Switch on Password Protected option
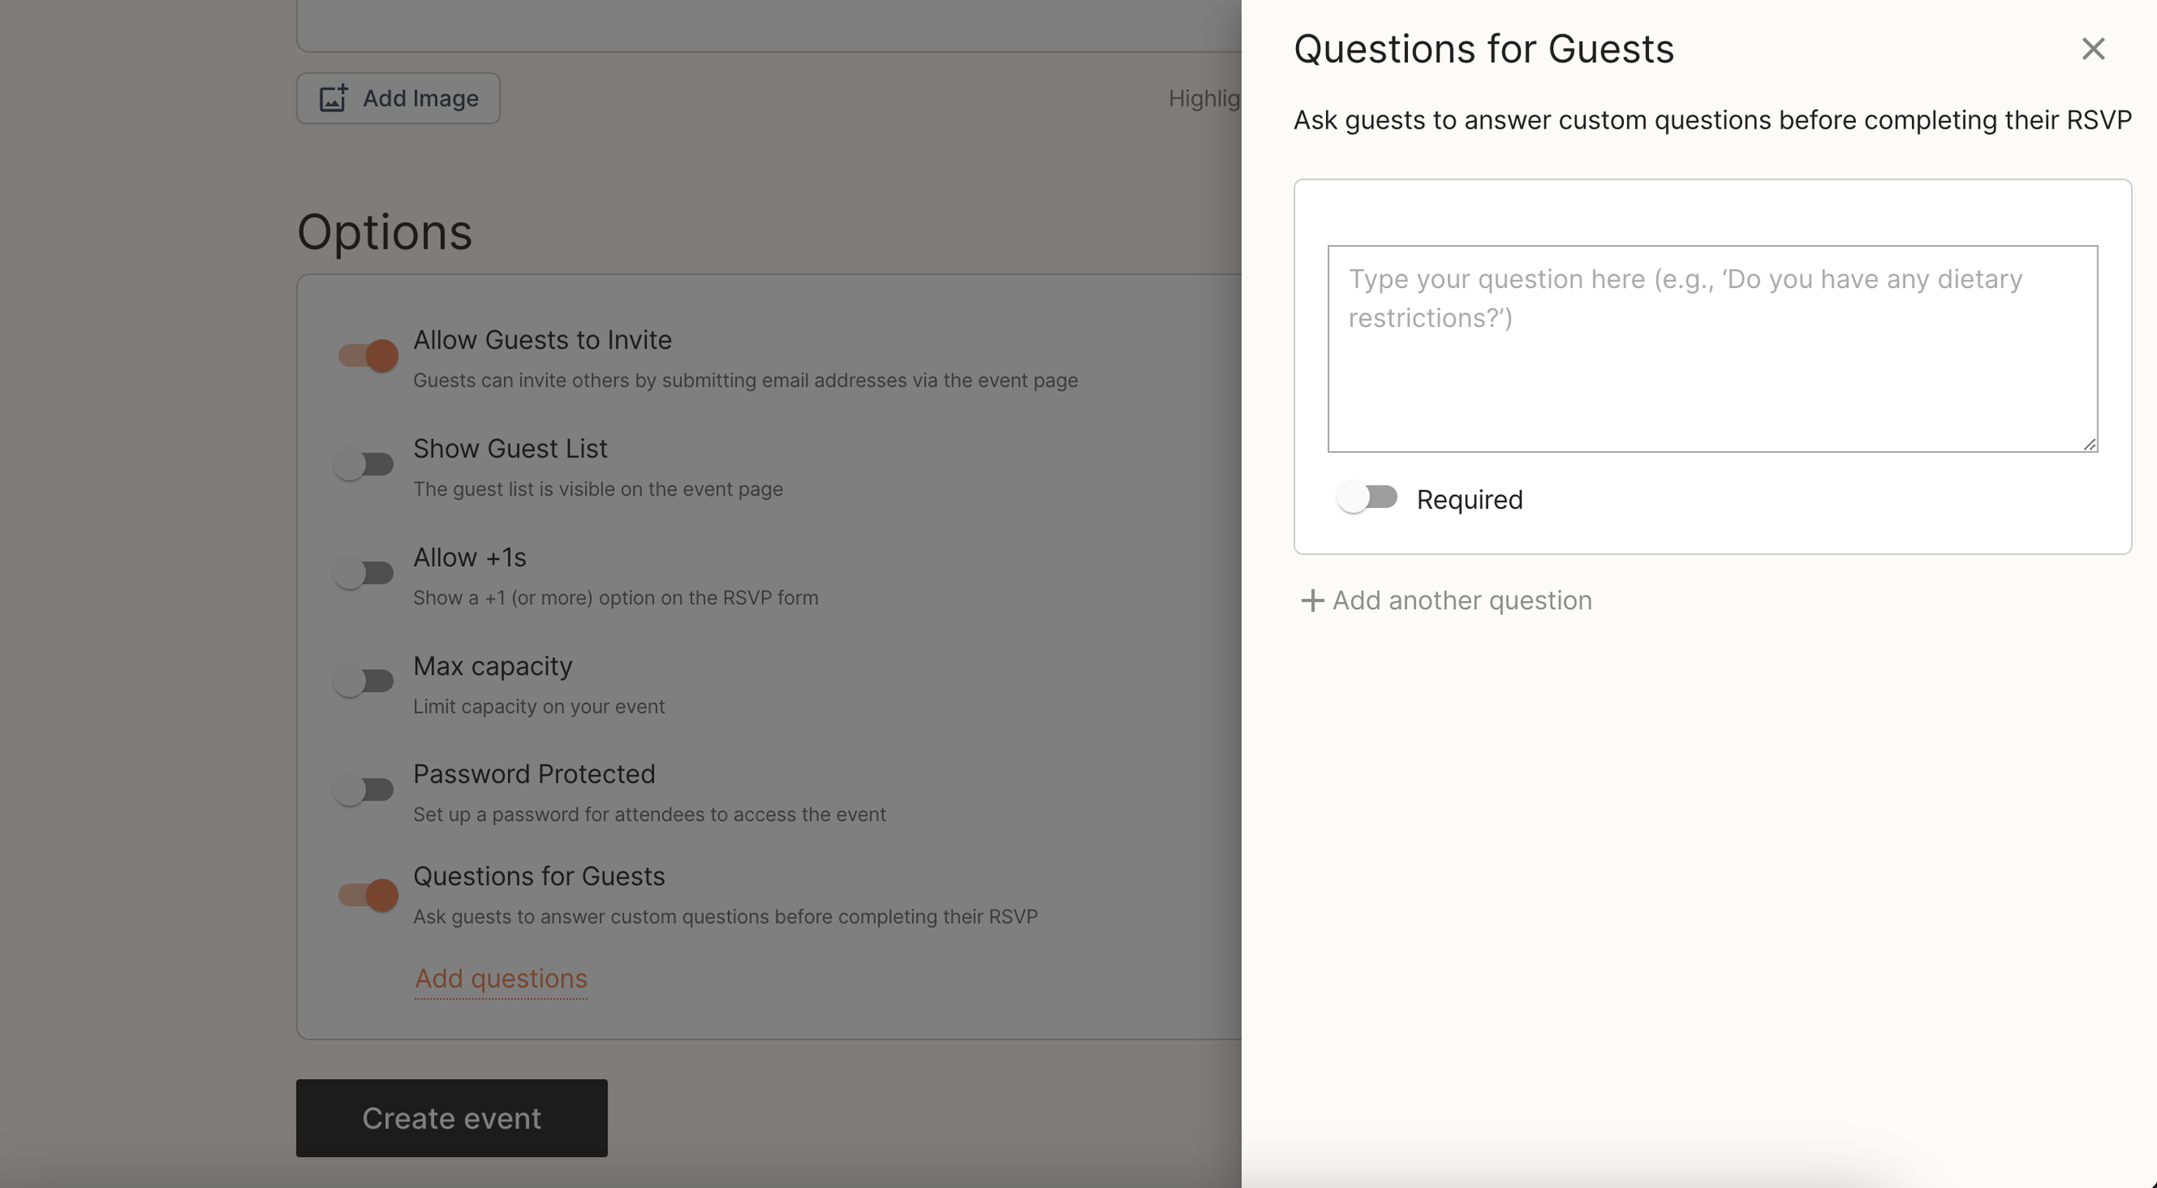The image size is (2157, 1188). 364,789
